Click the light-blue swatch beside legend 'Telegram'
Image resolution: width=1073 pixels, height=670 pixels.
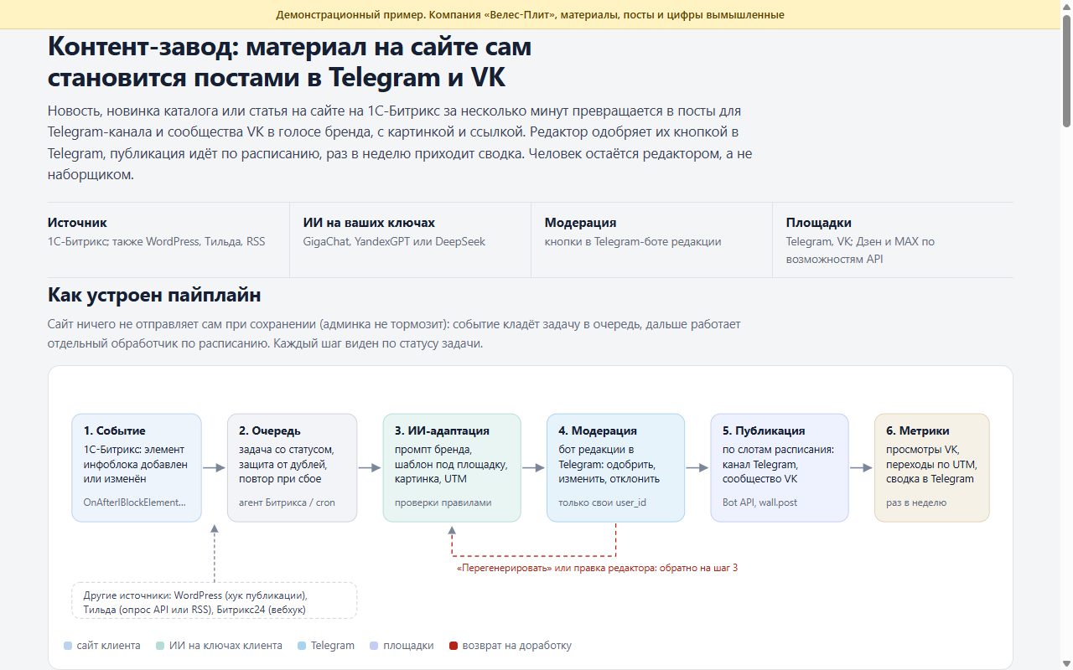click(302, 646)
